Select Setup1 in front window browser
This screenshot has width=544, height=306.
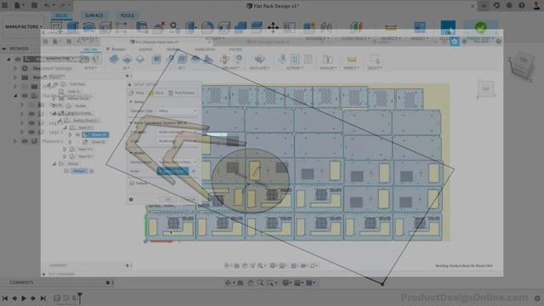point(79,171)
